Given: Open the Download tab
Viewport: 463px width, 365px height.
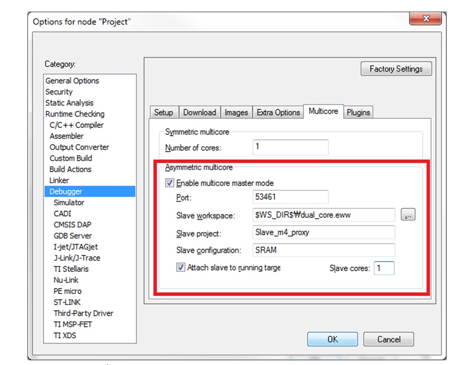Looking at the screenshot, I should 199,112.
